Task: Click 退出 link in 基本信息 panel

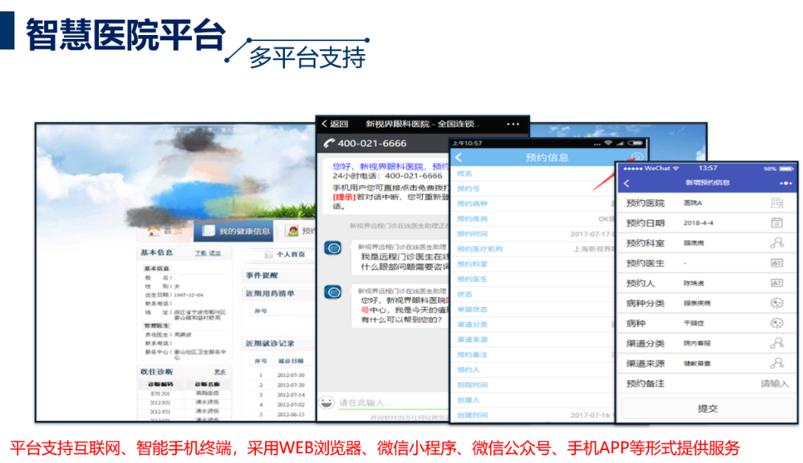Action: click(x=215, y=254)
